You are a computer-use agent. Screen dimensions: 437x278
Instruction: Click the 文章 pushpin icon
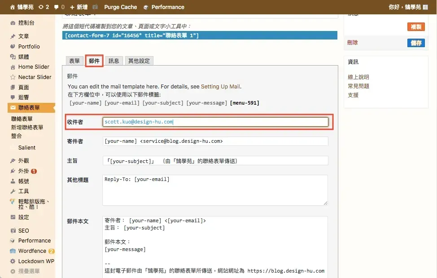coord(13,36)
